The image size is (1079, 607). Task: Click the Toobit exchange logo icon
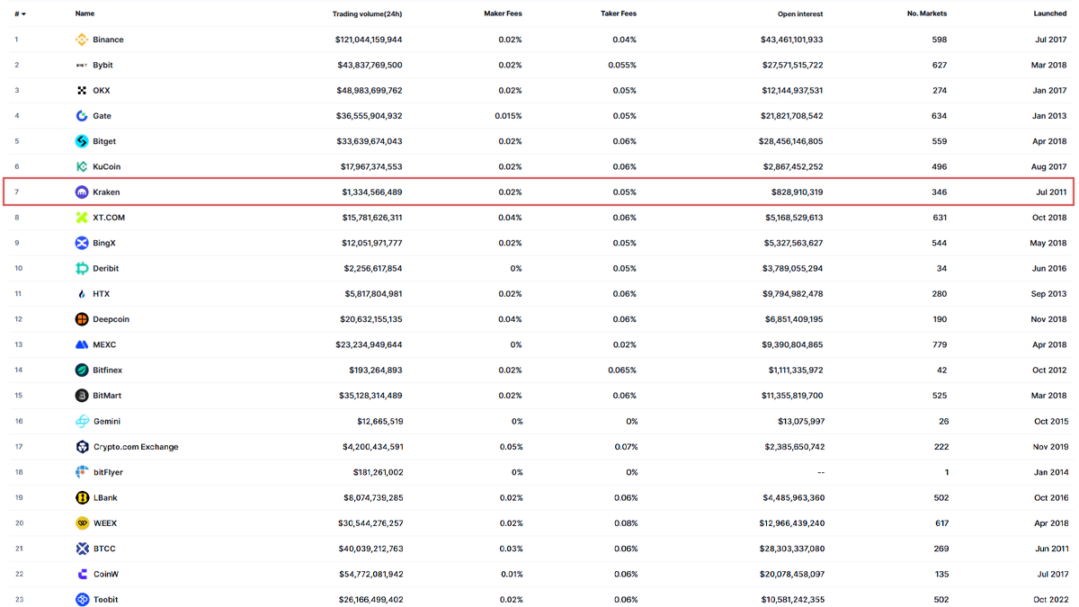pos(82,600)
